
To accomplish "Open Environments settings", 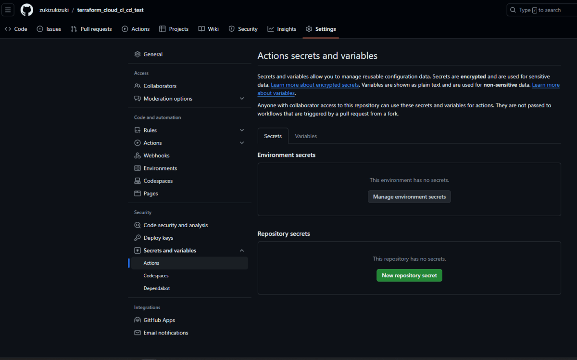I will pyautogui.click(x=189, y=168).
